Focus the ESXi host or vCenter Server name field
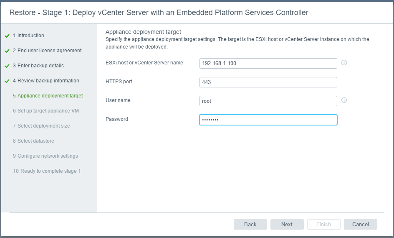 point(268,63)
